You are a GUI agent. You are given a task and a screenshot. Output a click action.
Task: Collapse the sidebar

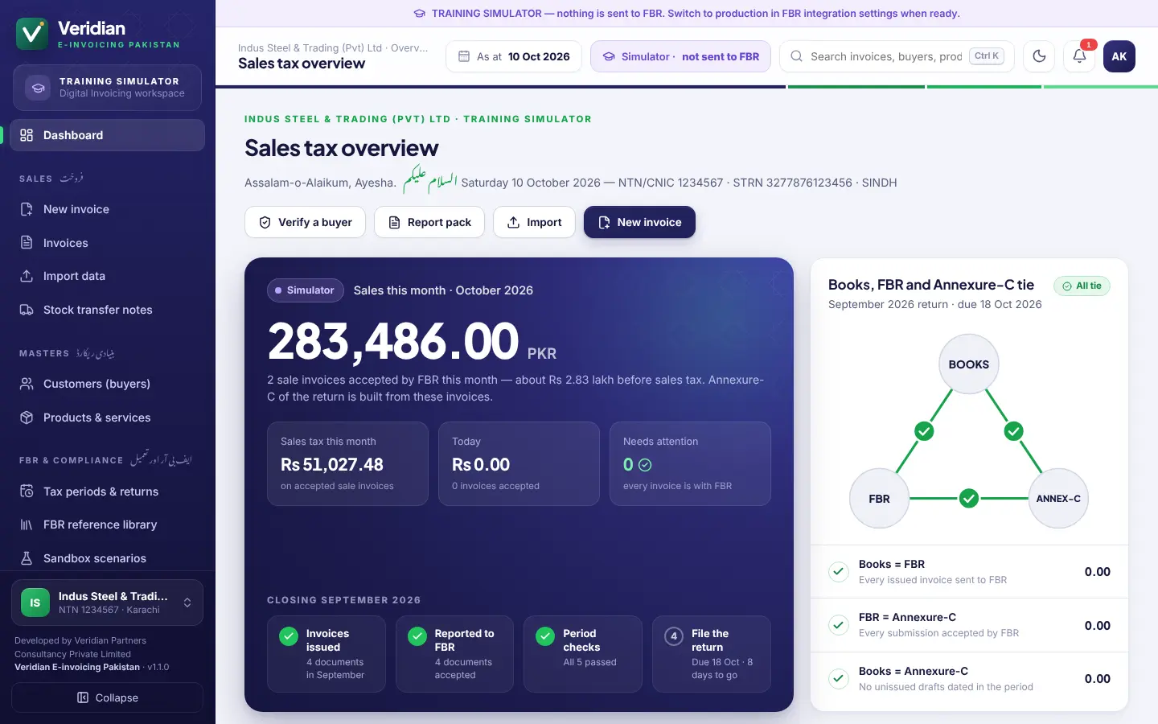[107, 697]
